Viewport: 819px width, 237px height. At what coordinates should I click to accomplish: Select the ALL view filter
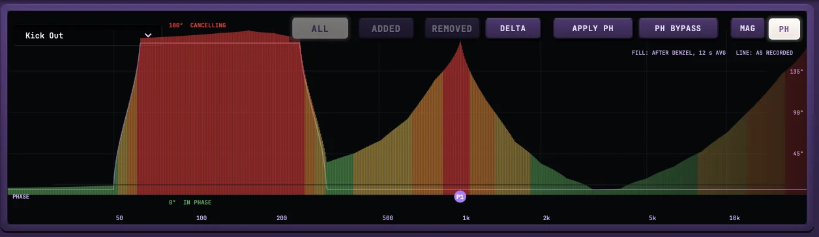point(320,29)
